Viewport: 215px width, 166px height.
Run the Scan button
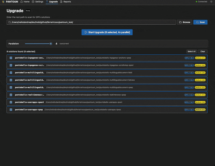tap(200, 22)
